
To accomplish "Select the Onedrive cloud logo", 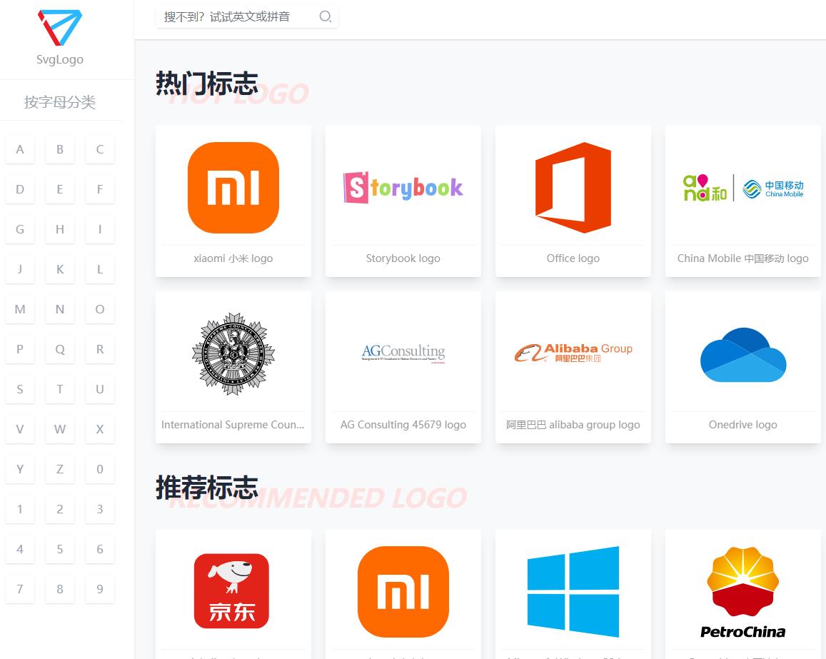I will [x=742, y=354].
